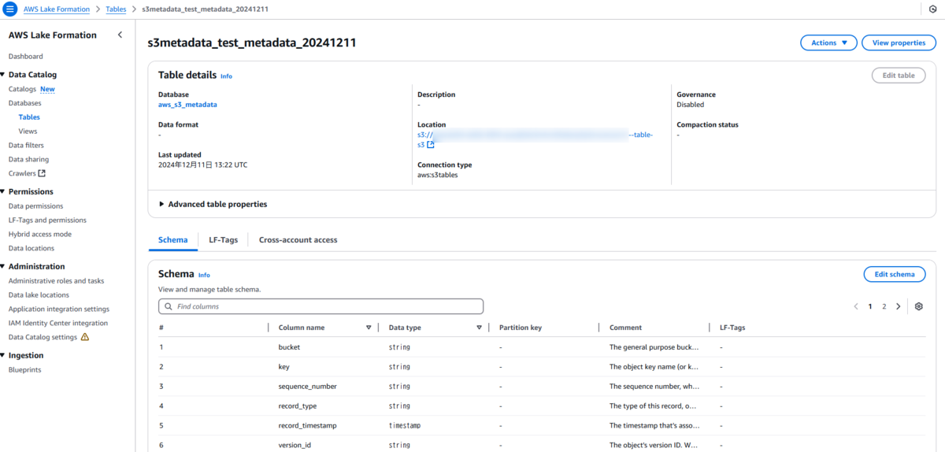Viewport: 945px width, 452px height.
Task: Open Data locations in the sidebar
Action: (x=31, y=248)
